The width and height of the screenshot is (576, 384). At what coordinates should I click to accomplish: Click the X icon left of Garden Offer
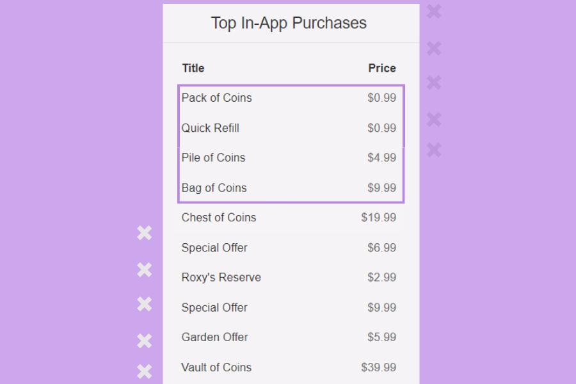pos(145,341)
